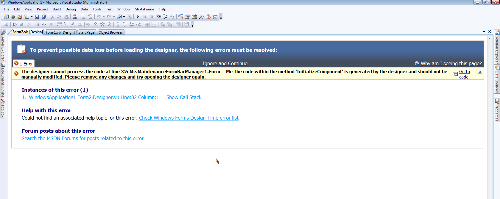Open the Server Explorer side tab

(3, 46)
